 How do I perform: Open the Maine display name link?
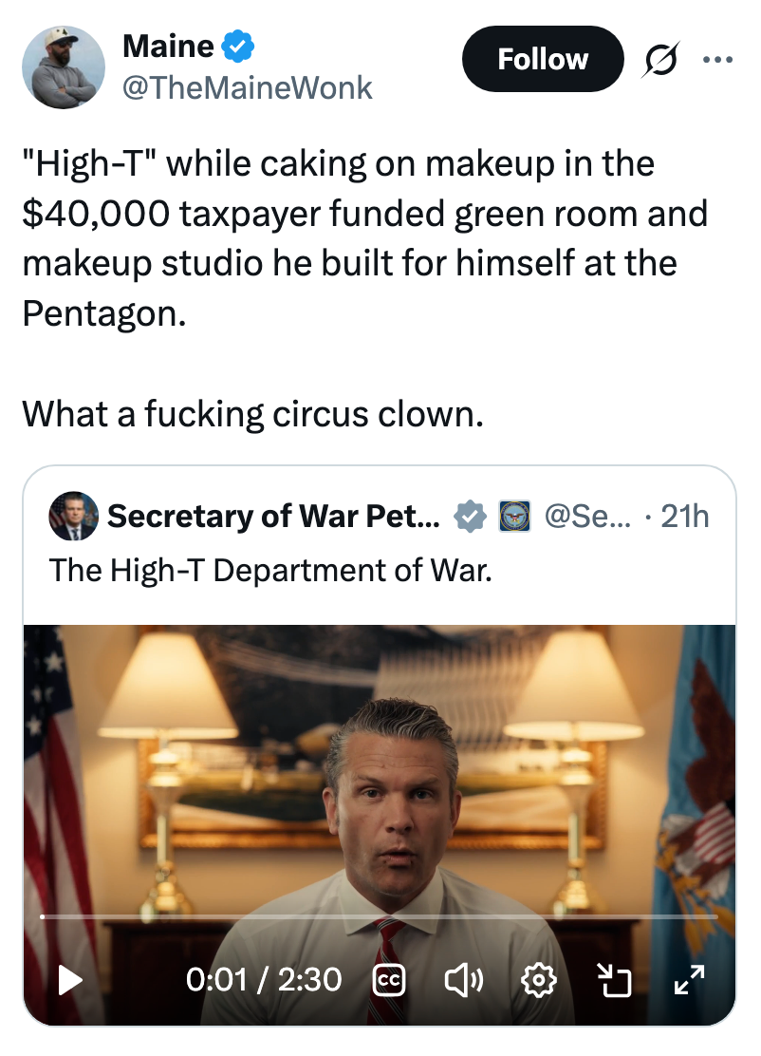[x=168, y=46]
